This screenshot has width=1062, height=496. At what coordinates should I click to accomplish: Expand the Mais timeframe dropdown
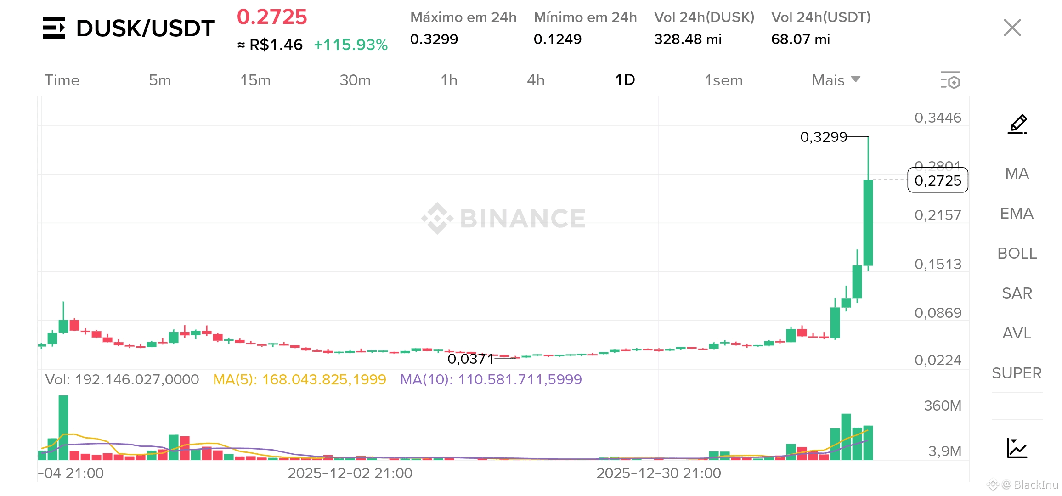[x=836, y=80]
